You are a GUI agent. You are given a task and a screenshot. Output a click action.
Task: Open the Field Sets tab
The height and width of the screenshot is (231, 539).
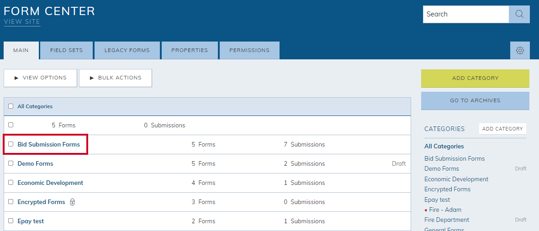click(x=66, y=51)
